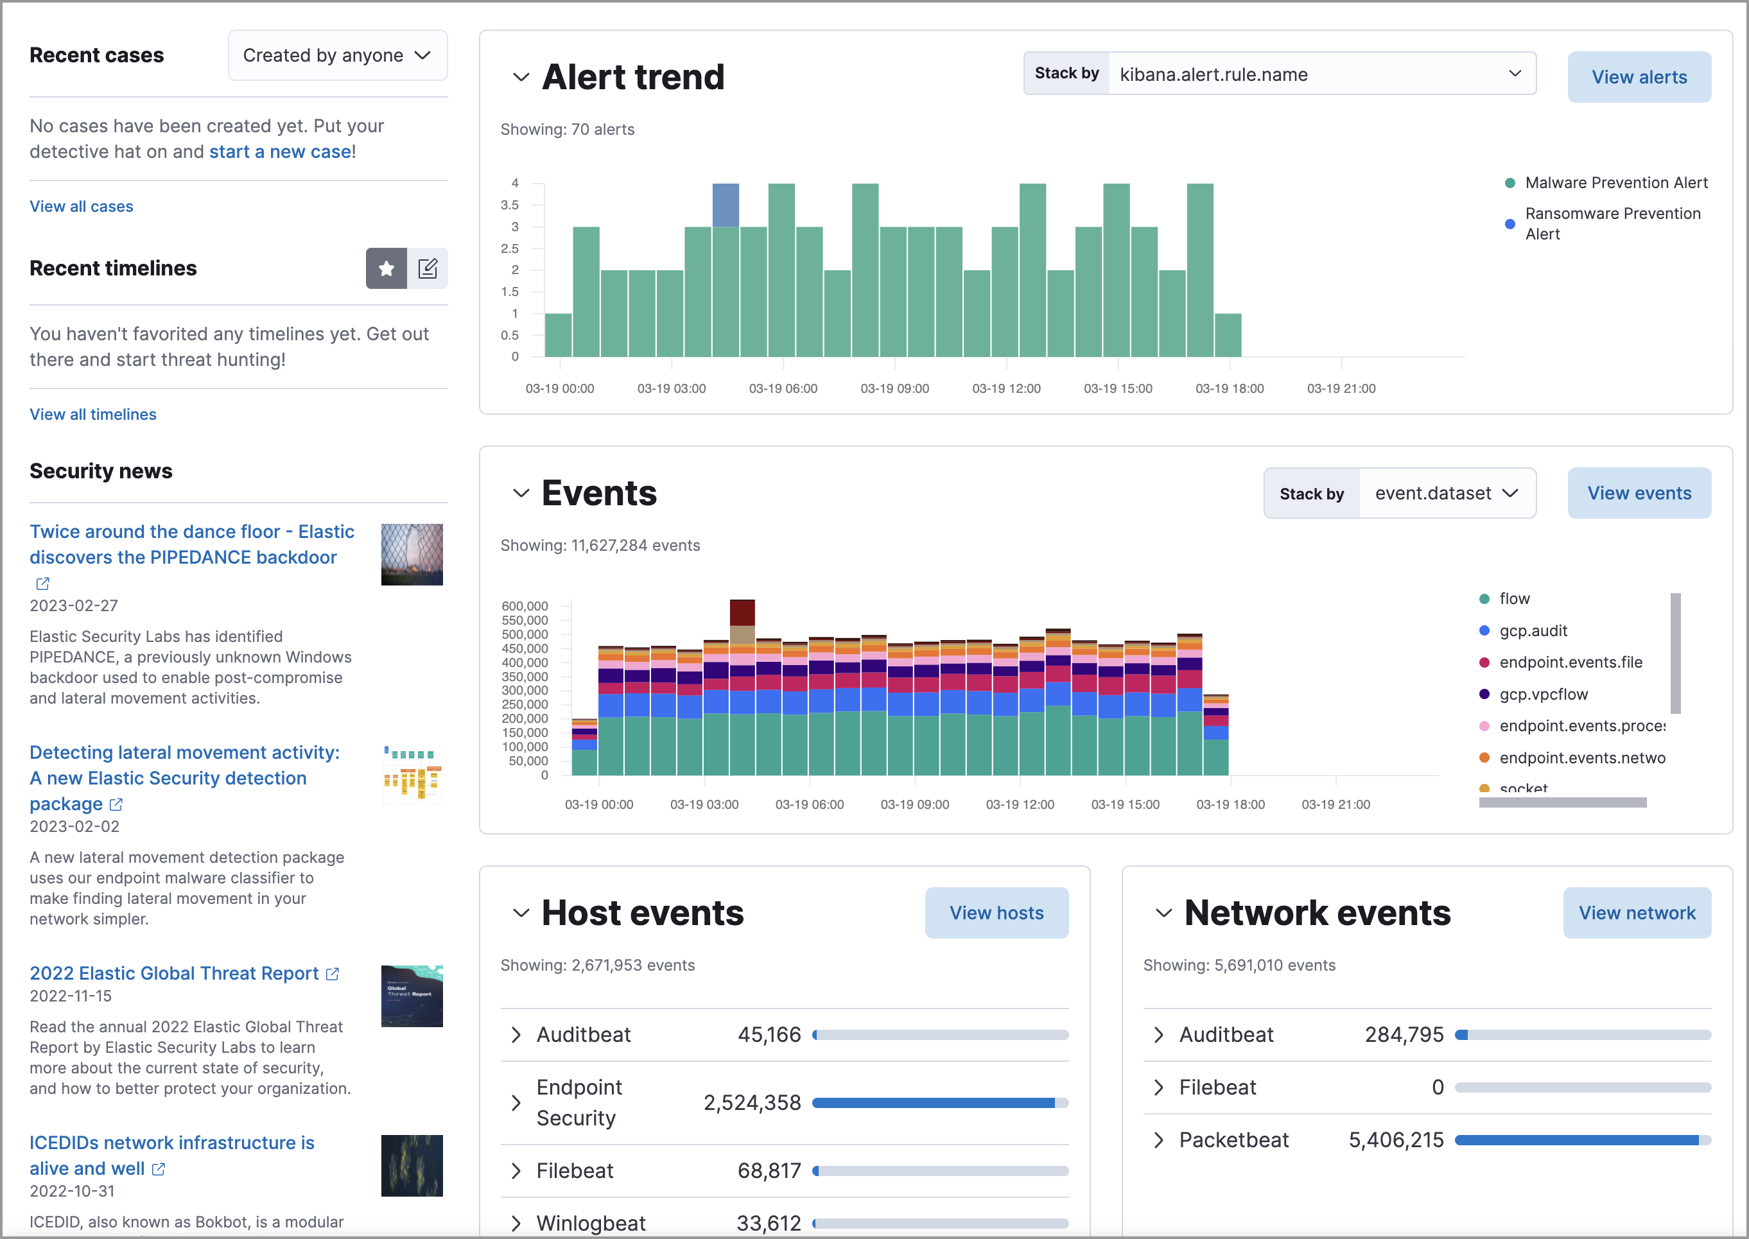Click the star/favorites icon in Recent timelines
This screenshot has width=1749, height=1239.
click(388, 268)
